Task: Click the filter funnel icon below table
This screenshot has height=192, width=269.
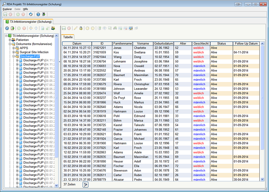Action: (x=85, y=184)
